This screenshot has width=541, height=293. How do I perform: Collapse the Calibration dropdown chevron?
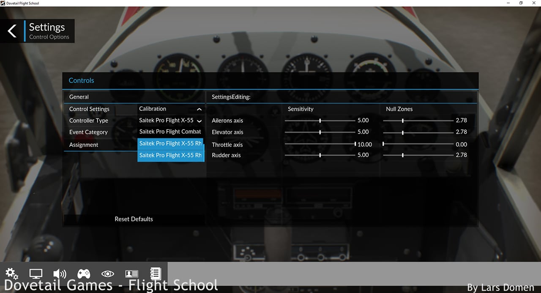[x=199, y=109]
